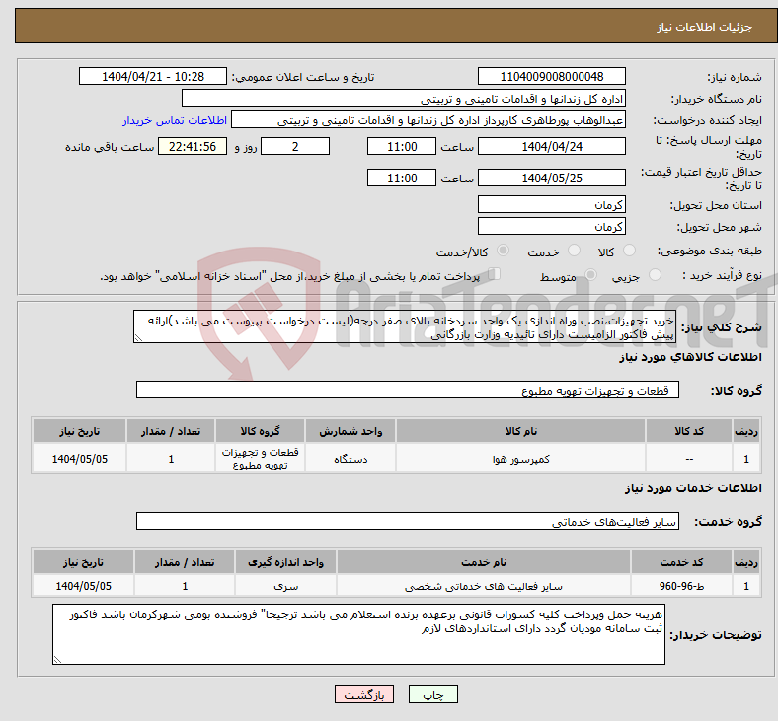Click the چاپ print button
778x721 pixels.
click(x=432, y=694)
